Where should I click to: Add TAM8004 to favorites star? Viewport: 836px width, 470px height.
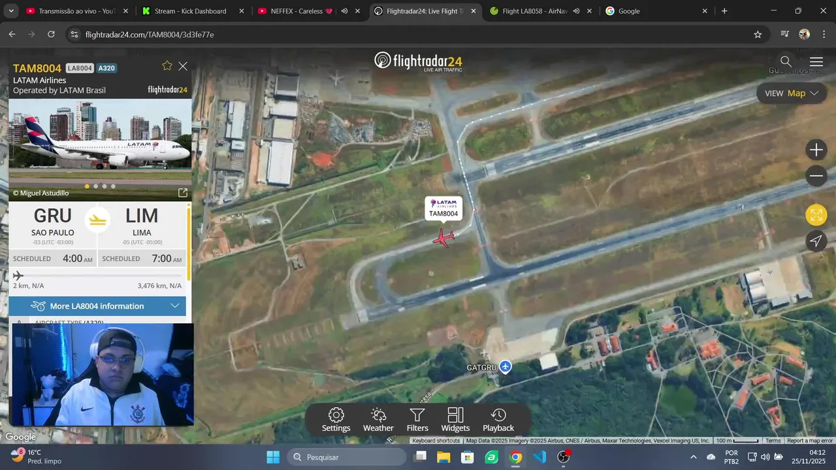pos(167,66)
